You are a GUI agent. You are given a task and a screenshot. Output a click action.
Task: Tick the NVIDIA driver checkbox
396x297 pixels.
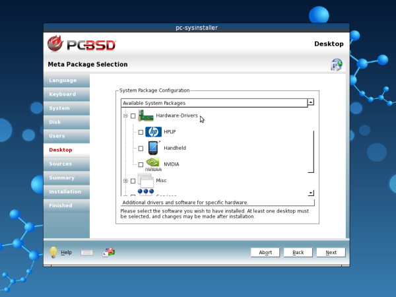point(141,164)
